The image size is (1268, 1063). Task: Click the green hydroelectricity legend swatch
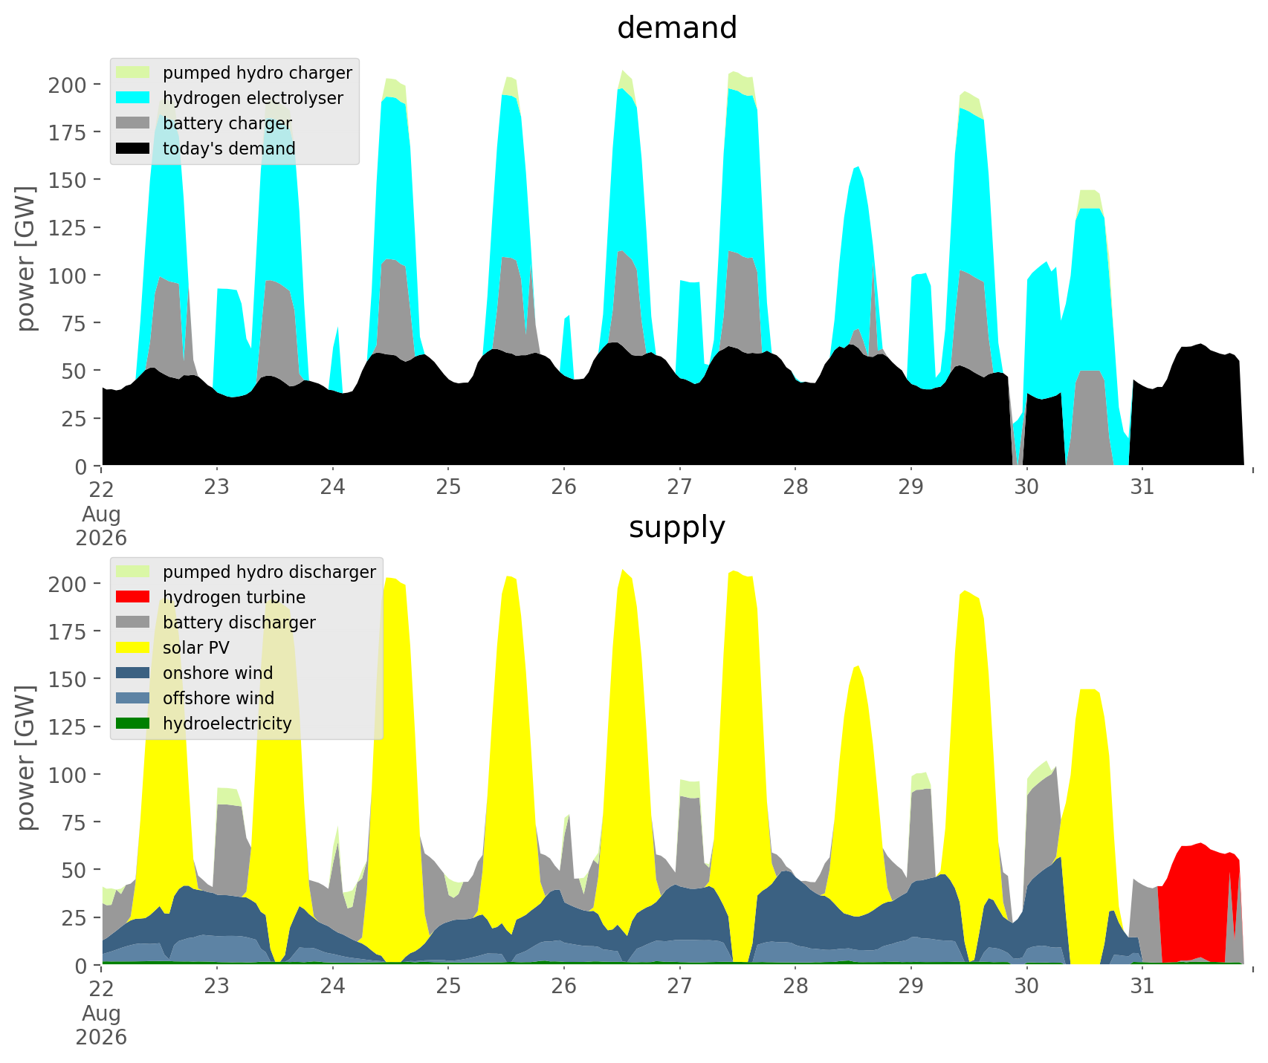click(x=133, y=724)
